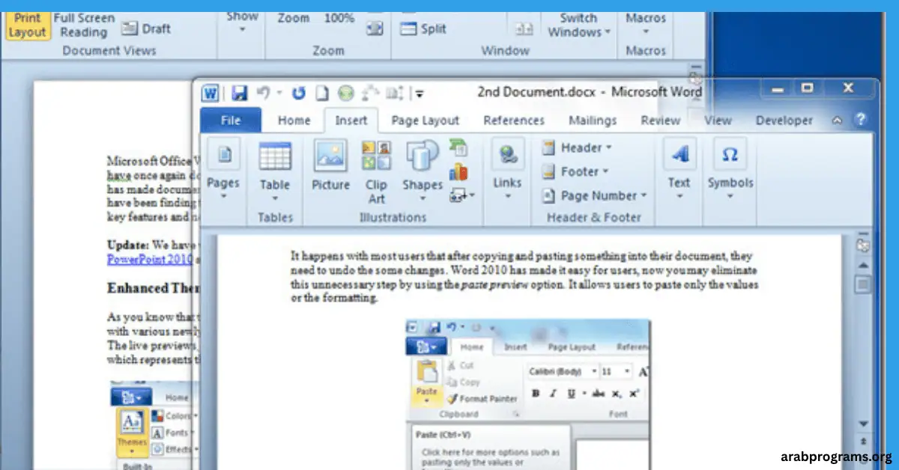Screen dimensions: 899x470
Task: Click Zoom magnifier button in back window
Action: pos(294,18)
